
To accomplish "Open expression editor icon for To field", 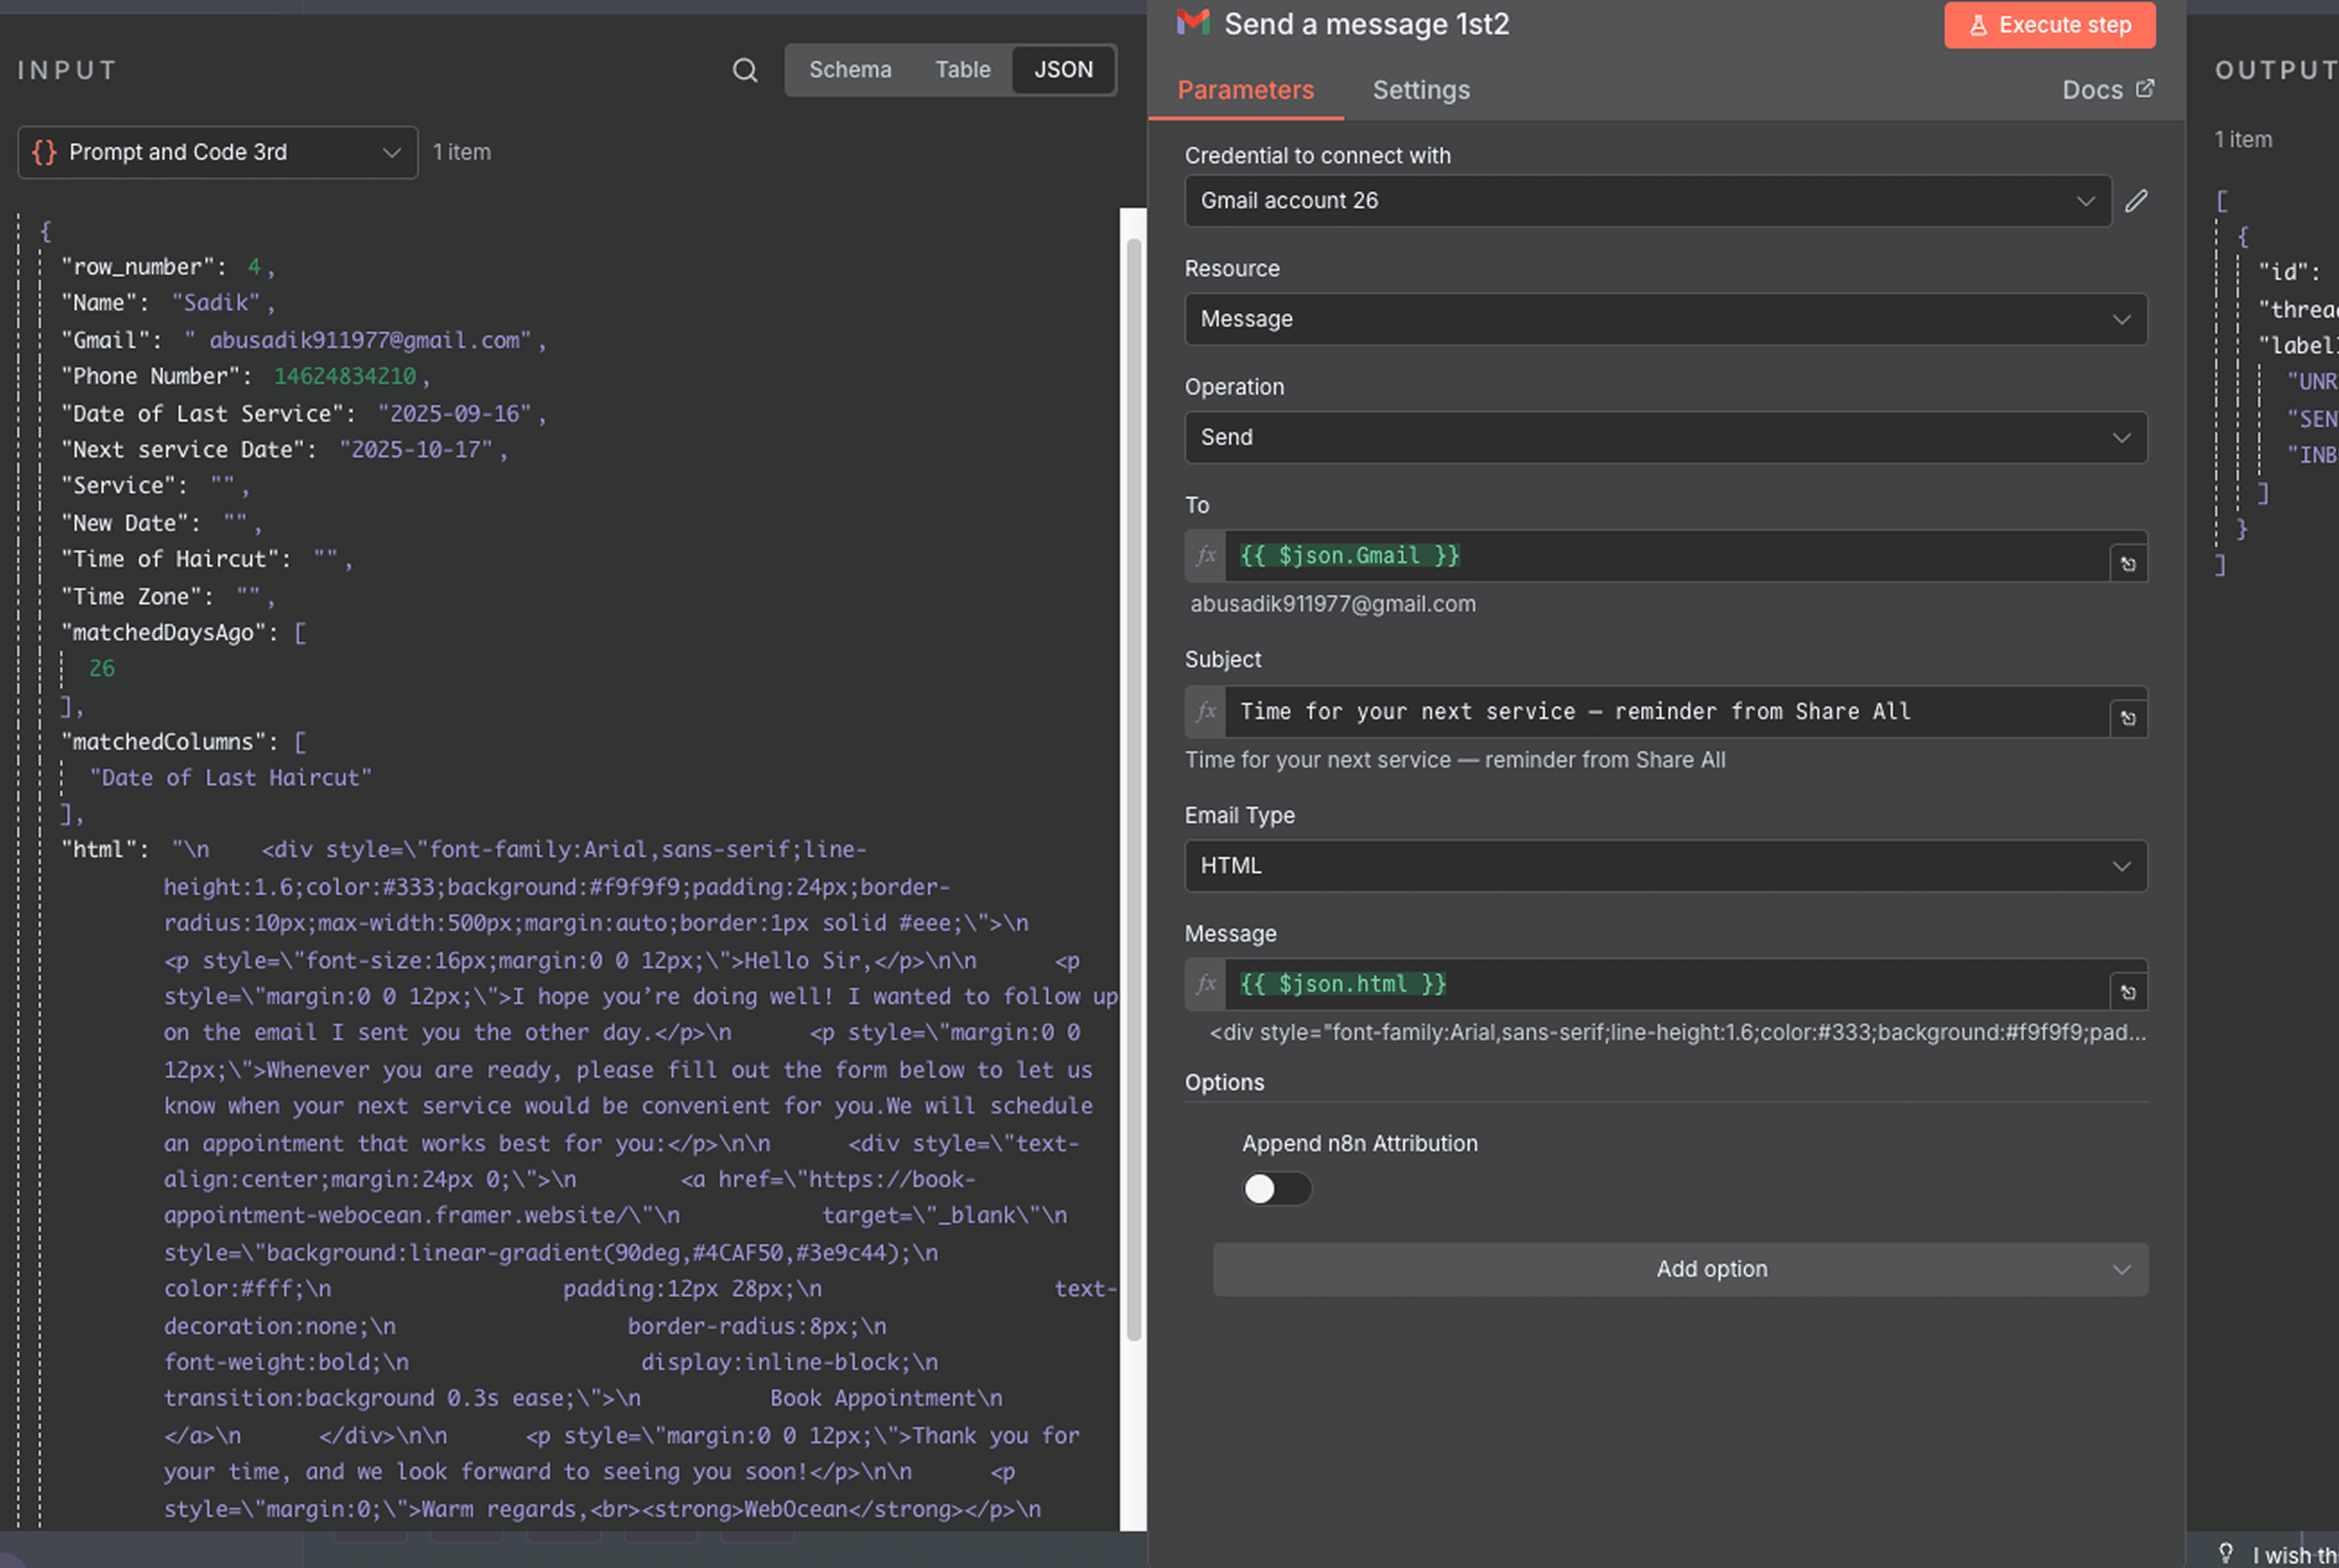I will [2128, 564].
